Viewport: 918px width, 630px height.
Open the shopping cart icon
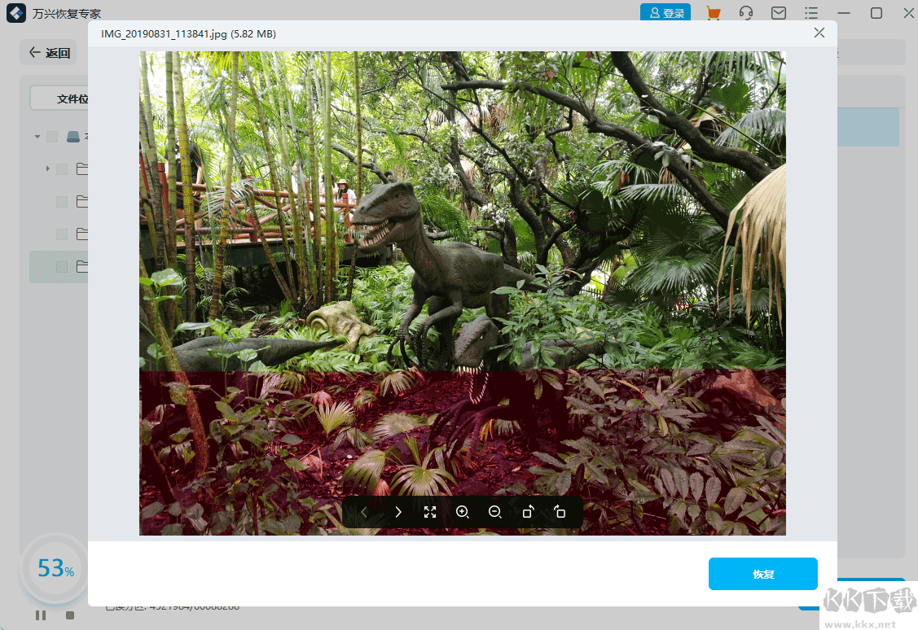click(x=713, y=13)
